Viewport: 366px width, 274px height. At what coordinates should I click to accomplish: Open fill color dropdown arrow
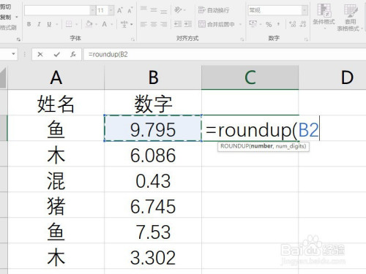pyautogui.click(x=97, y=24)
